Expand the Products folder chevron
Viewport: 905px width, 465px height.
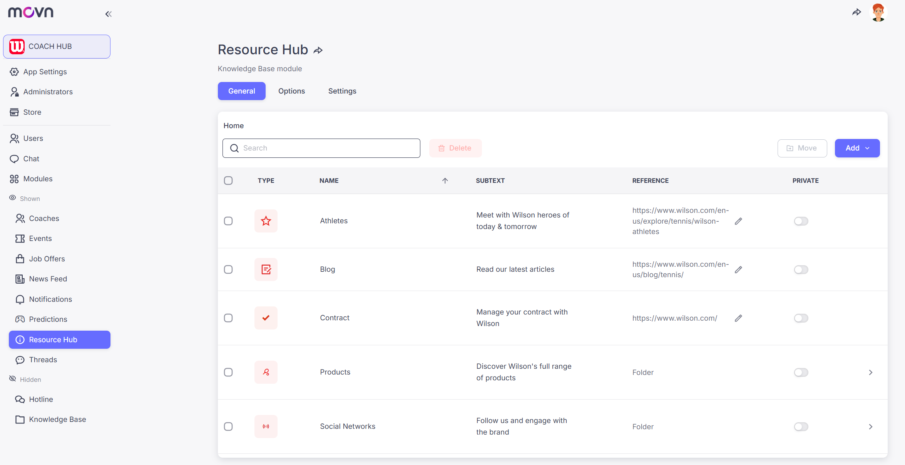pos(870,372)
